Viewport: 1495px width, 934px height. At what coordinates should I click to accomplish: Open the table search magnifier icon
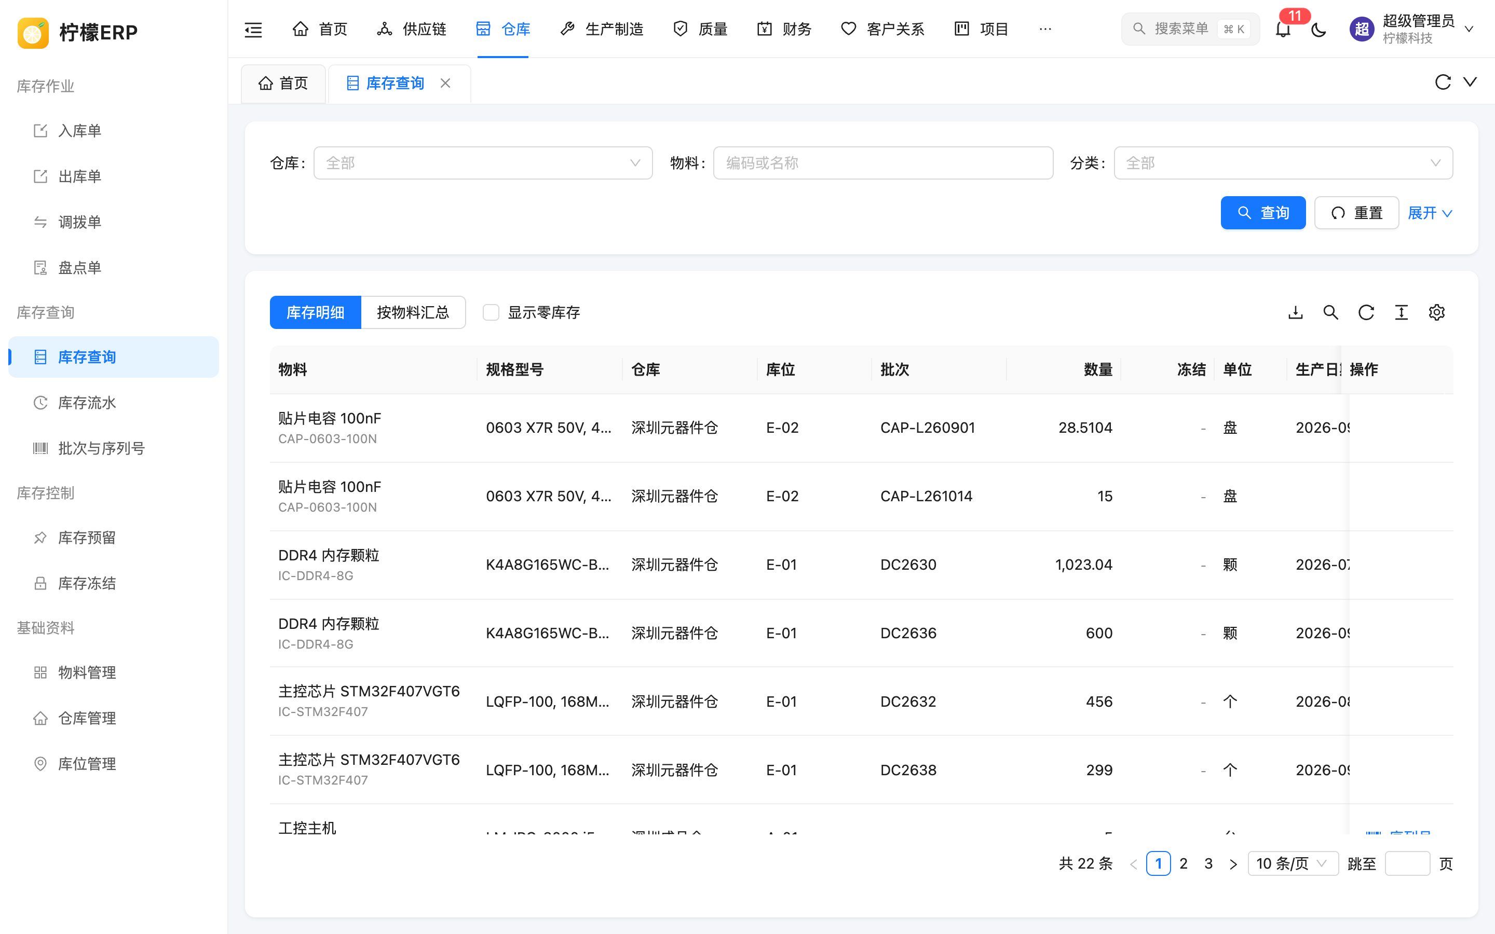[x=1330, y=312]
